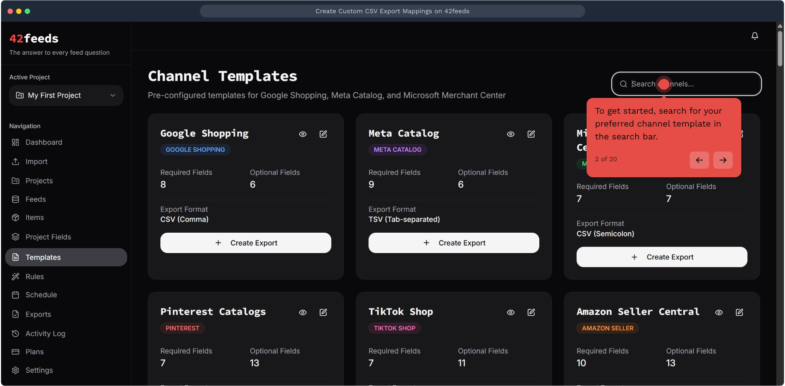Expand the My First Project dropdown

(66, 95)
